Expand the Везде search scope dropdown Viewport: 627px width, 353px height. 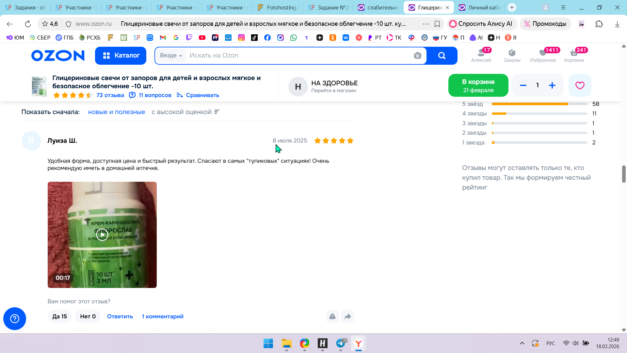pos(171,56)
